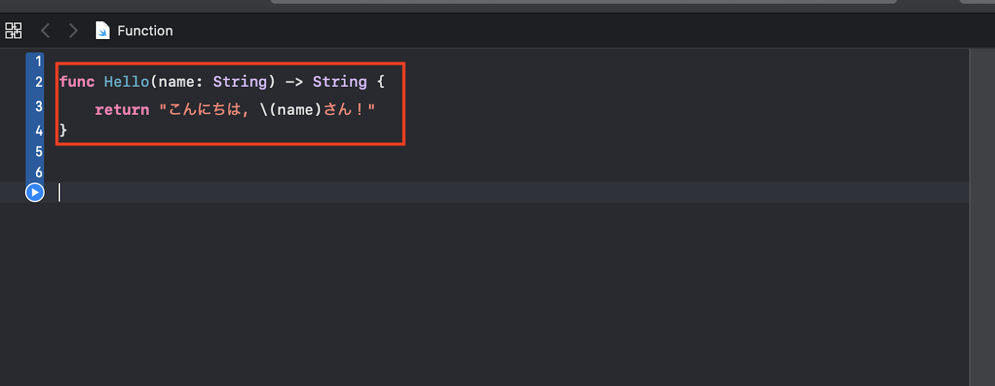Click the return keyword
The width and height of the screenshot is (995, 386).
[122, 110]
